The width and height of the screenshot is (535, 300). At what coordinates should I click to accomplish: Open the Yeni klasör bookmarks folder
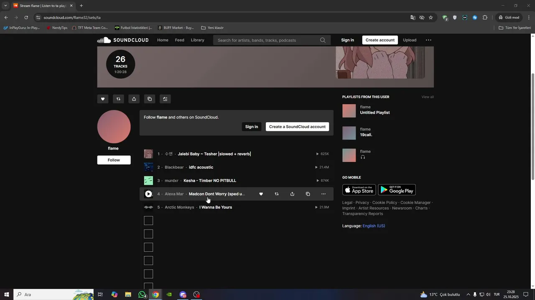click(212, 28)
